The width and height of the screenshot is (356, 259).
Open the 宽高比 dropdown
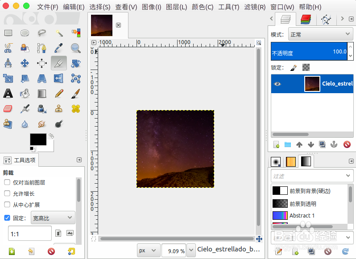(53, 218)
